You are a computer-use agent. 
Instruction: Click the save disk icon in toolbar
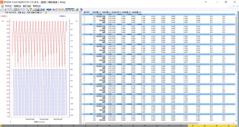pyautogui.click(x=38, y=10)
